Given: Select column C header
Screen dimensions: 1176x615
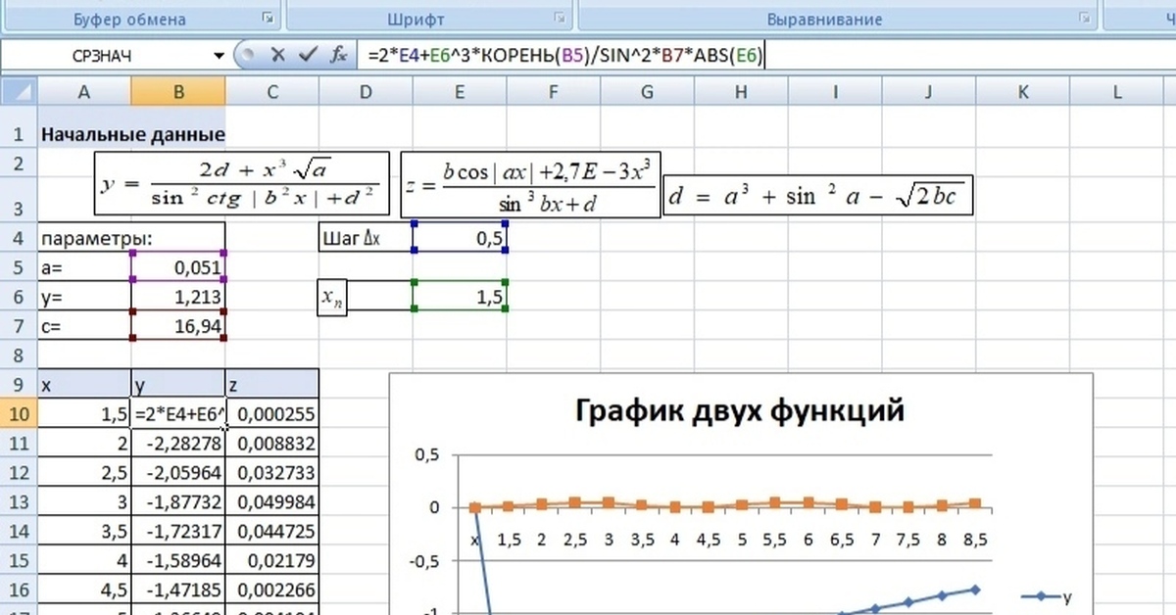Looking at the screenshot, I should pos(271,92).
